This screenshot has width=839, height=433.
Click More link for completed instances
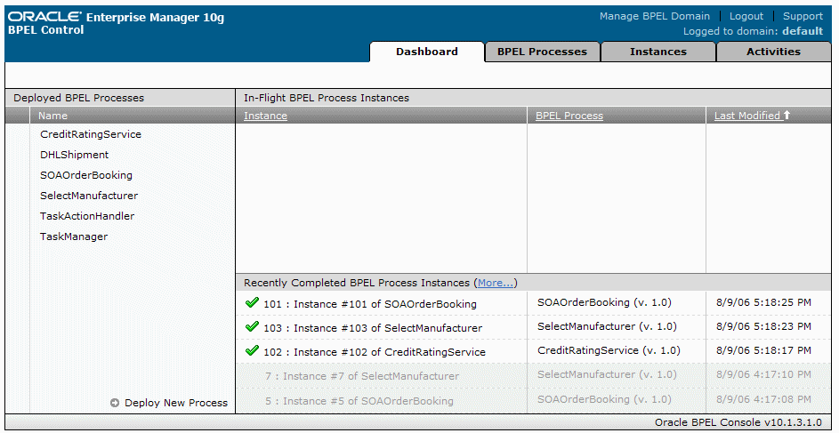(495, 283)
